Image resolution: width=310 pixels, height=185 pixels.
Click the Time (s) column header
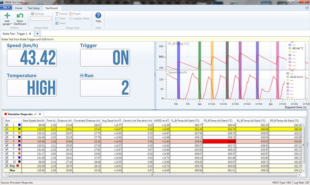(x=51, y=121)
